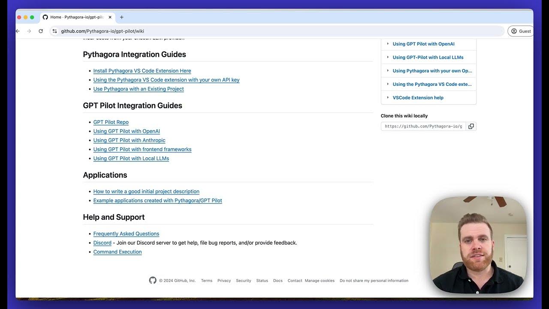Open Example applications created with Pythagora/GPT Pilot

[157, 200]
